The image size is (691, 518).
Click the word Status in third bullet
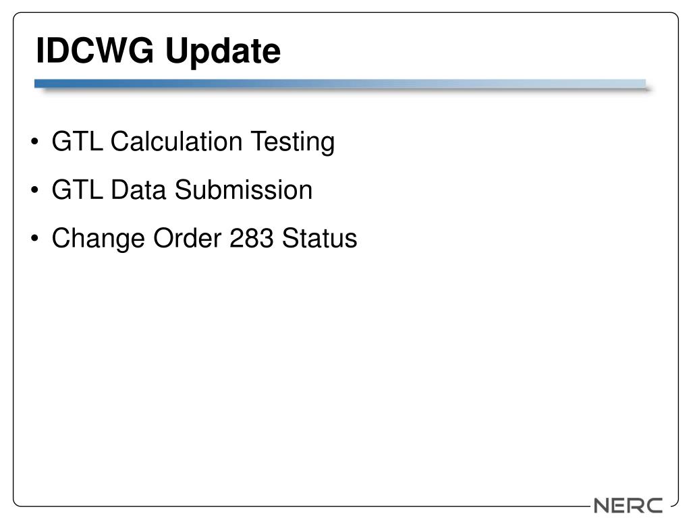319,238
